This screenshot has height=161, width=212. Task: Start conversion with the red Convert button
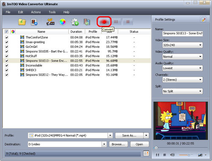[x=104, y=22]
